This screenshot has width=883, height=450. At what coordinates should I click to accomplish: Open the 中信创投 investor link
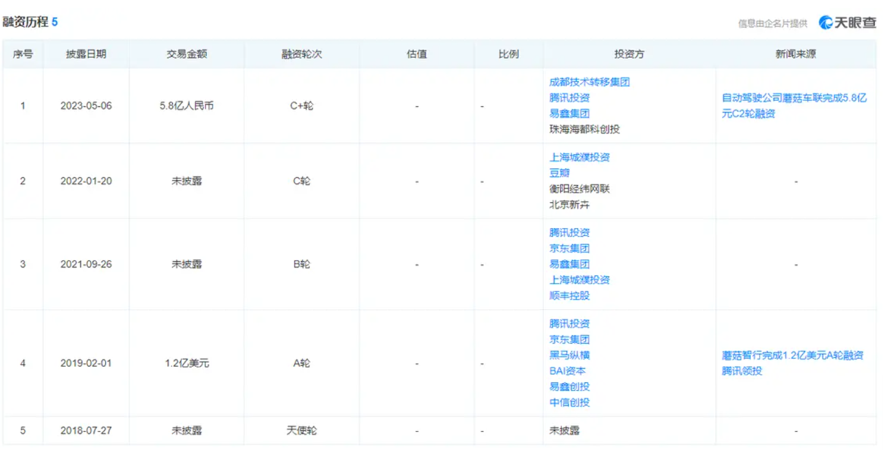click(x=569, y=403)
